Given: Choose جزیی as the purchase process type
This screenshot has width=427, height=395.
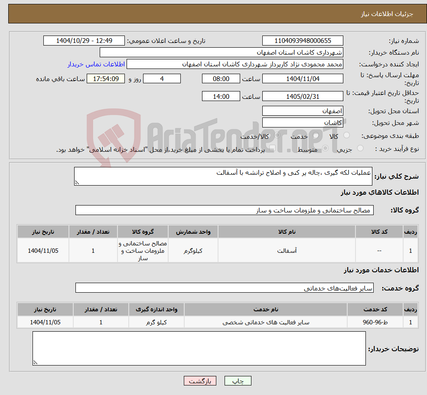Looking at the screenshot, I should click(360, 148).
